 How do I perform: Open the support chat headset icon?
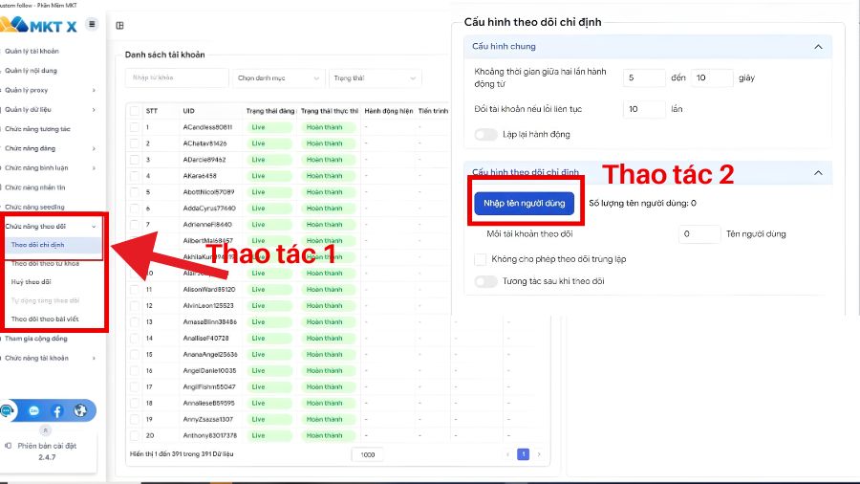coord(7,410)
